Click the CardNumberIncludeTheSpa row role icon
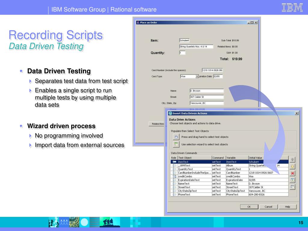Screen dimensions: 308x231 (x=174, y=173)
